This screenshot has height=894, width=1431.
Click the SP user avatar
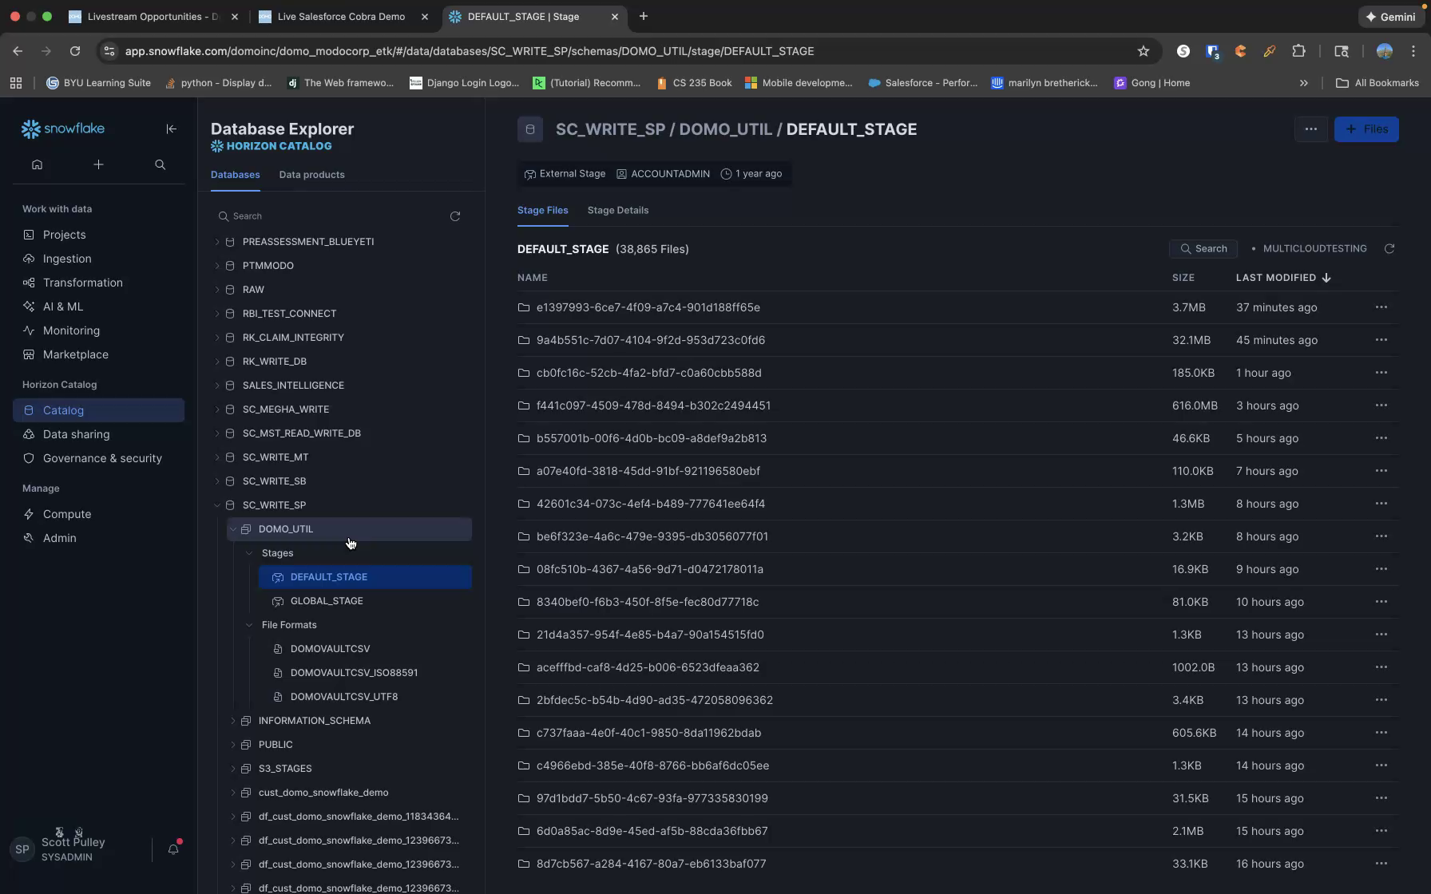pos(22,849)
